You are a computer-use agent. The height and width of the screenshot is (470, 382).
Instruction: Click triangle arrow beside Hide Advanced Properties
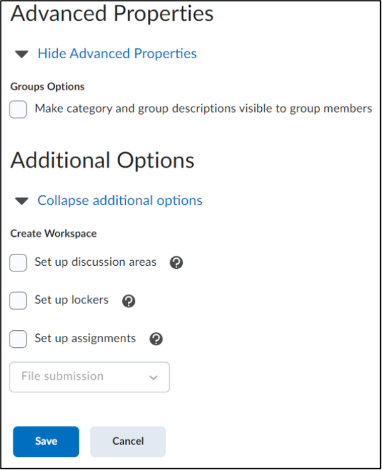tap(22, 55)
